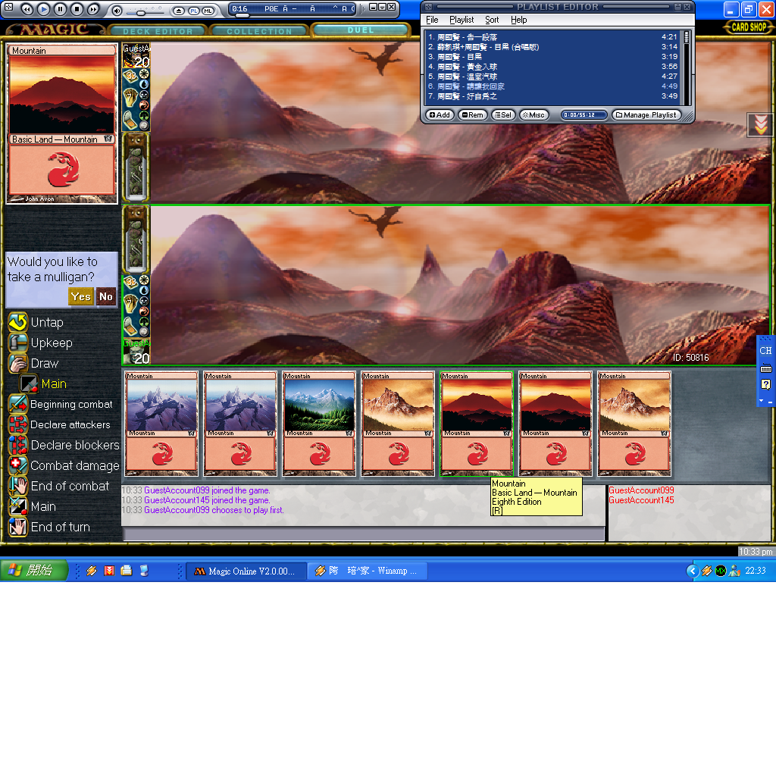Viewport: 776px width, 767px height.
Task: Open the Sort menu in Playlist Editor
Action: pos(492,20)
